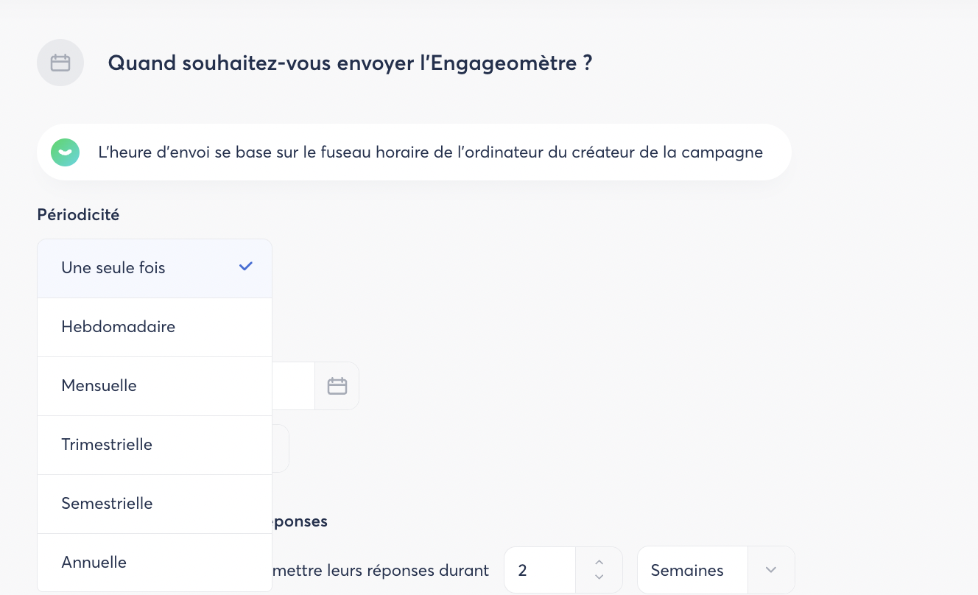Select the Une seule fois option
The image size is (978, 595).
point(113,268)
